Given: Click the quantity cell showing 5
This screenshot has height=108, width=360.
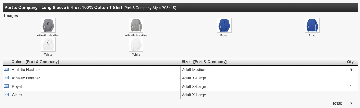Looking at the screenshot, I should (351, 70).
